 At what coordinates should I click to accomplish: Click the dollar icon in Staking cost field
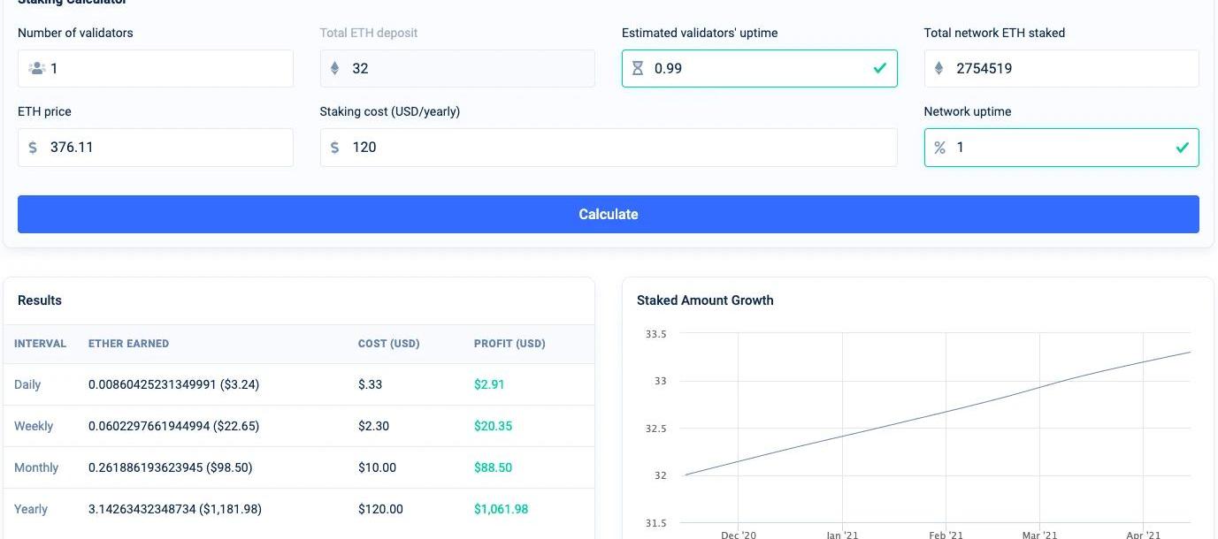pyautogui.click(x=334, y=147)
